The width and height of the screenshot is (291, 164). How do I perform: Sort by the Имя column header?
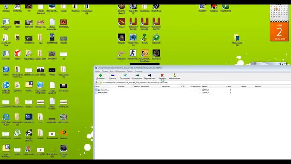coord(97,87)
